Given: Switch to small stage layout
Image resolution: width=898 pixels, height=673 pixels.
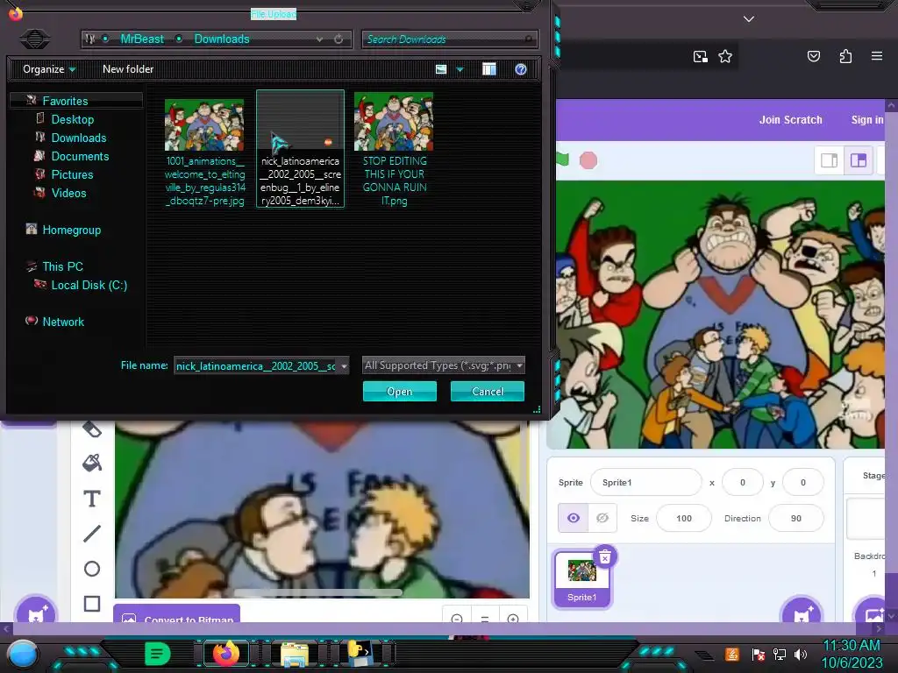Looking at the screenshot, I should pos(829,160).
